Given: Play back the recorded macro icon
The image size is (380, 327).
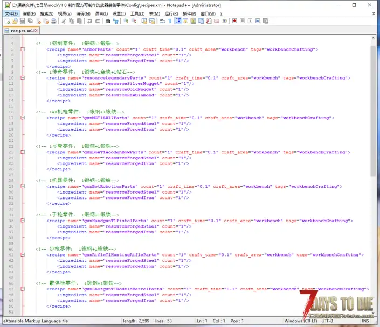Looking at the screenshot, I should (250, 21).
